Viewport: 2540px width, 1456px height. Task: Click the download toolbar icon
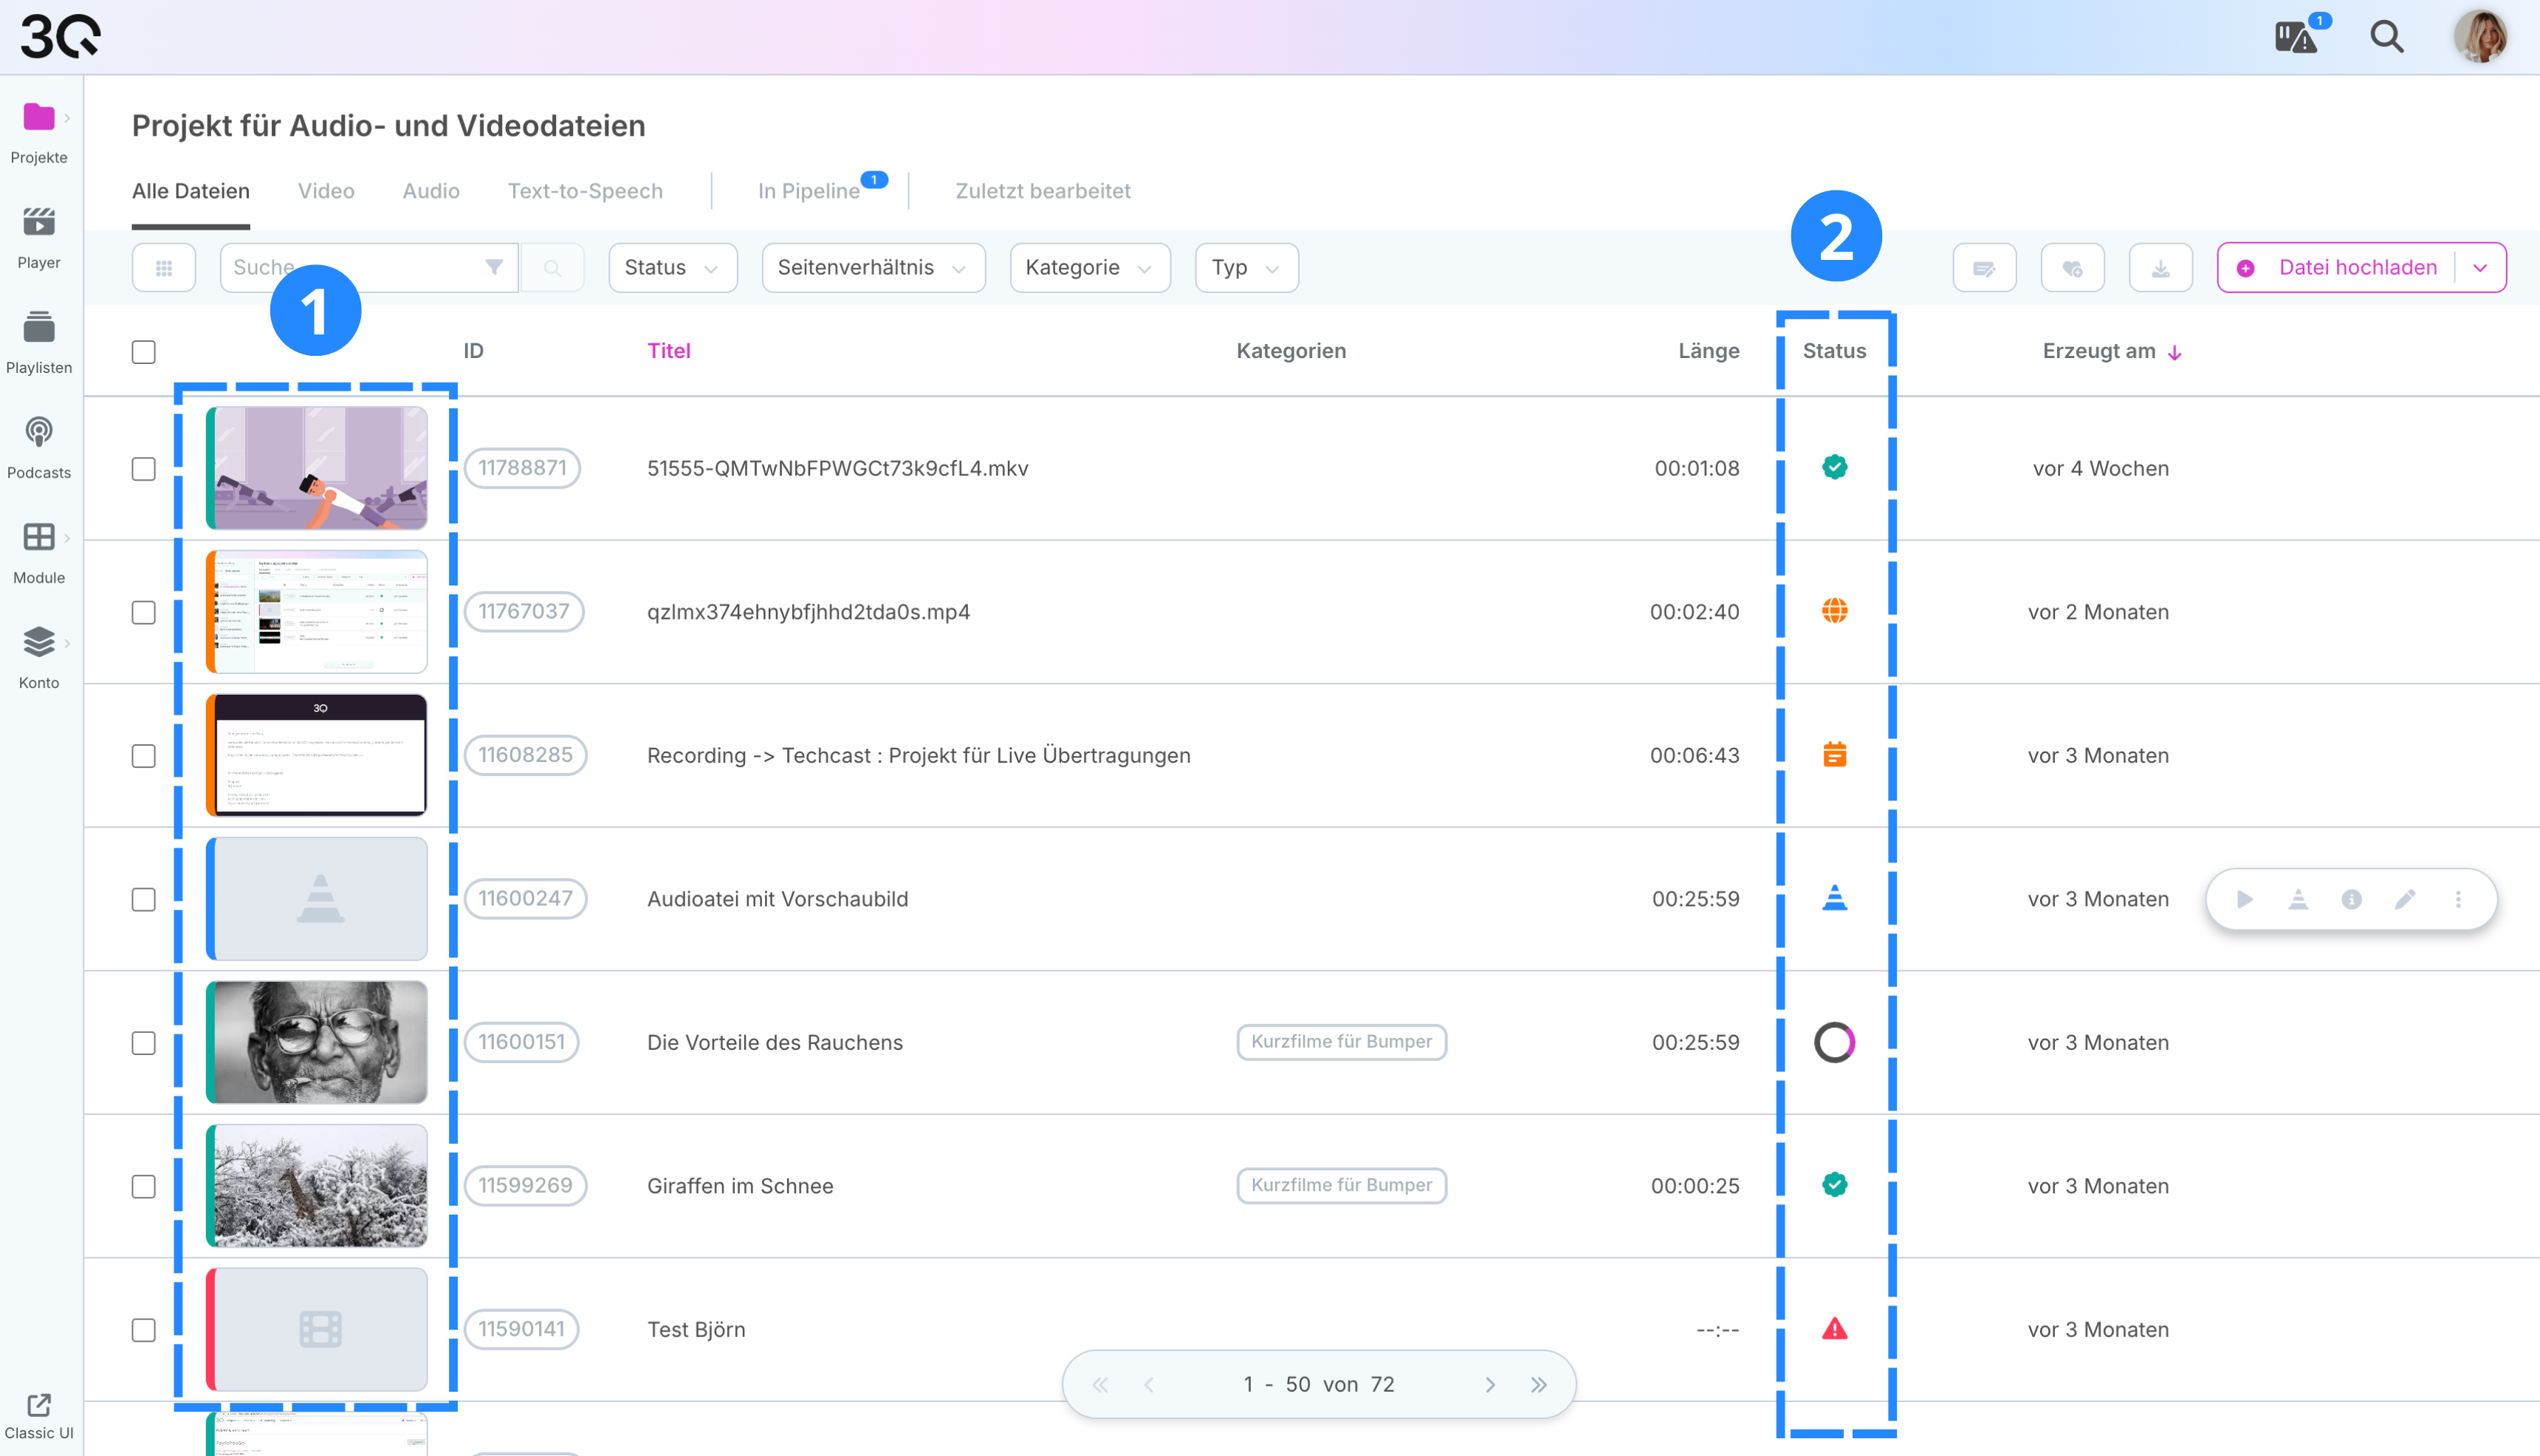(2160, 268)
